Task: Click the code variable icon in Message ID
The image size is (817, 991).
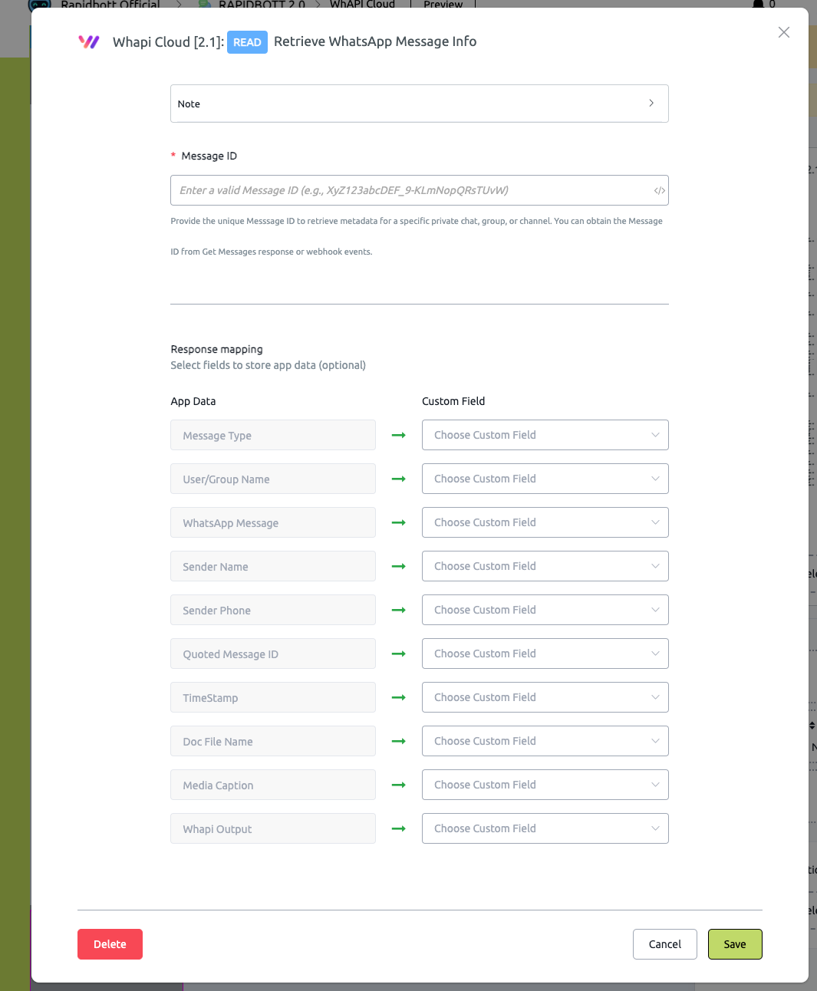Action: coord(659,191)
